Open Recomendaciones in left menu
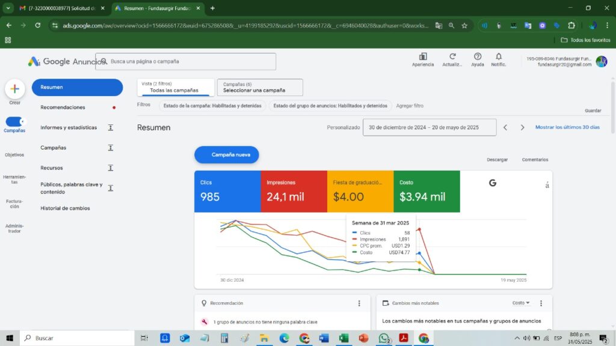 click(63, 108)
